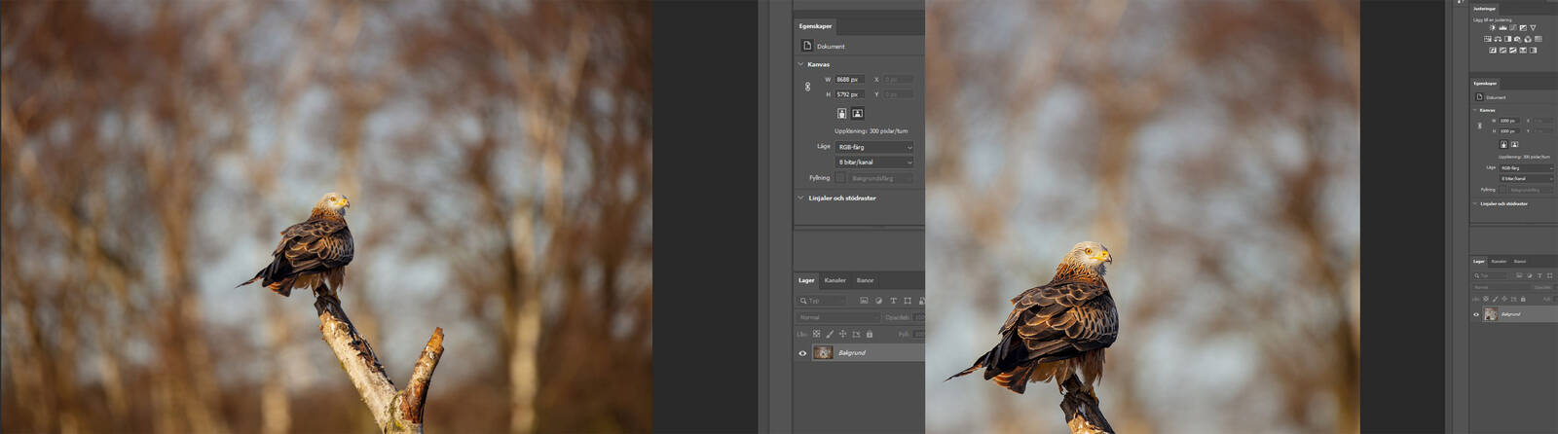Switch to the Kanaler tab
The width and height of the screenshot is (1558, 434).
tap(835, 280)
